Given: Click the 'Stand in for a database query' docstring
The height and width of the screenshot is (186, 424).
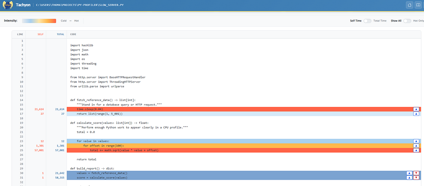Looking at the screenshot, I should (119, 105).
